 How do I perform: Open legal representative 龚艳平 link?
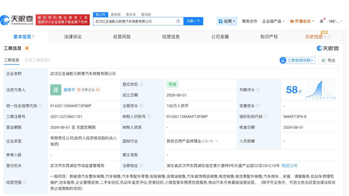69,90
